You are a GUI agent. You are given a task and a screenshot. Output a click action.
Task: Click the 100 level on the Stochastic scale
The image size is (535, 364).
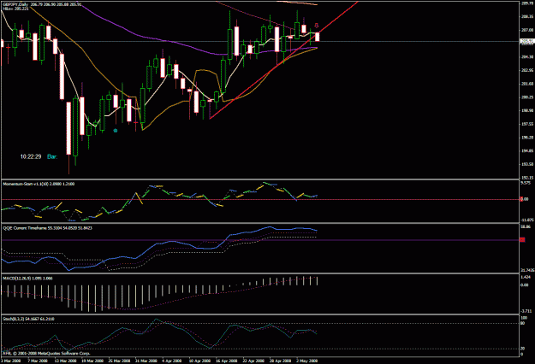[524, 318]
